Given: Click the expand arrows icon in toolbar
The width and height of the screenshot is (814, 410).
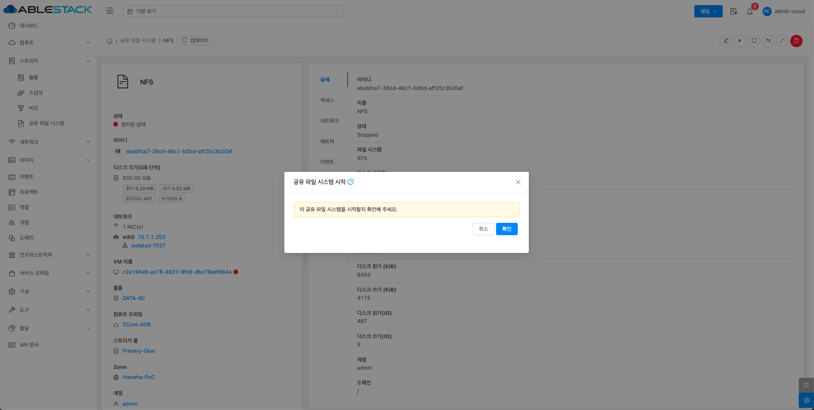Looking at the screenshot, I should tap(782, 41).
